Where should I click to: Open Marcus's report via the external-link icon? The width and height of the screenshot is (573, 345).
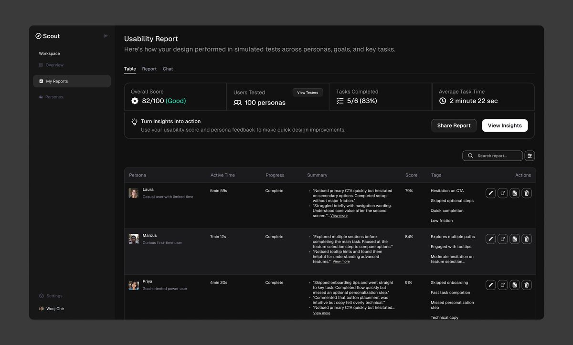(502, 239)
